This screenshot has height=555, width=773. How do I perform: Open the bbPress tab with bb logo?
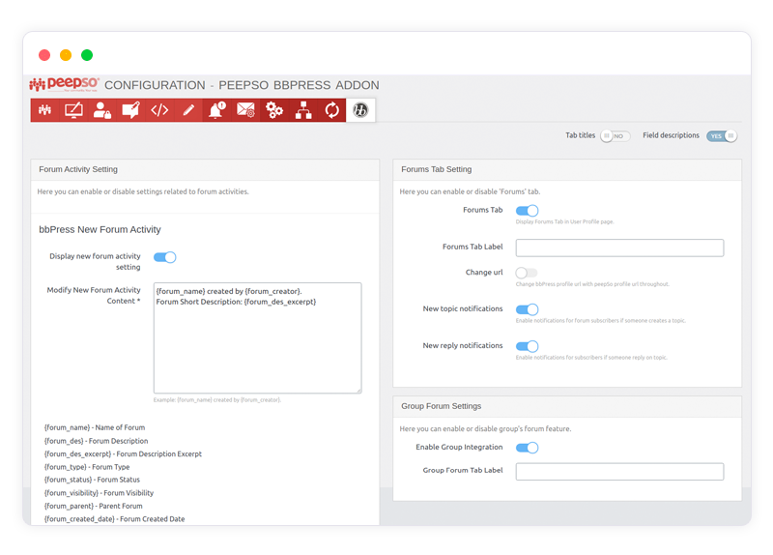[x=360, y=110]
